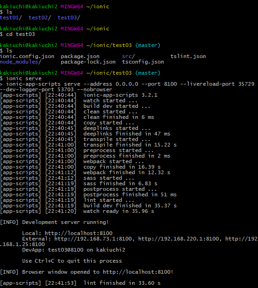Click the tsconfig.json file name
Viewport: 258px width, 288px height.
click(143, 62)
